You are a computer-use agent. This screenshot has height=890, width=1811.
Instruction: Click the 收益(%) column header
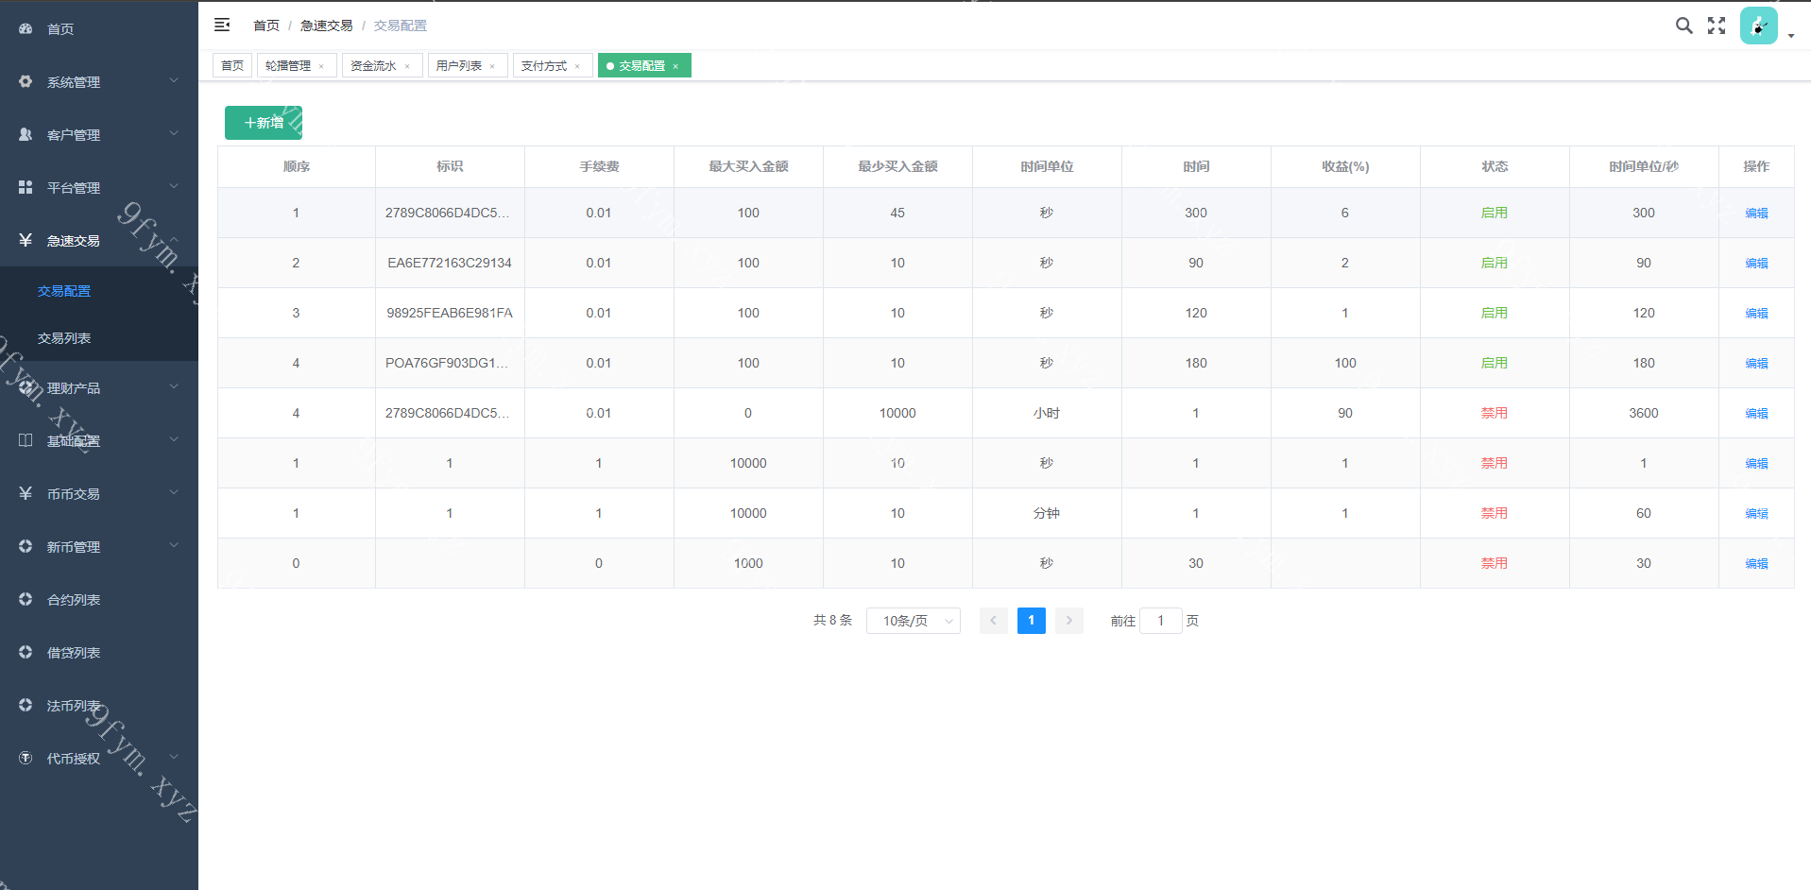pyautogui.click(x=1345, y=166)
